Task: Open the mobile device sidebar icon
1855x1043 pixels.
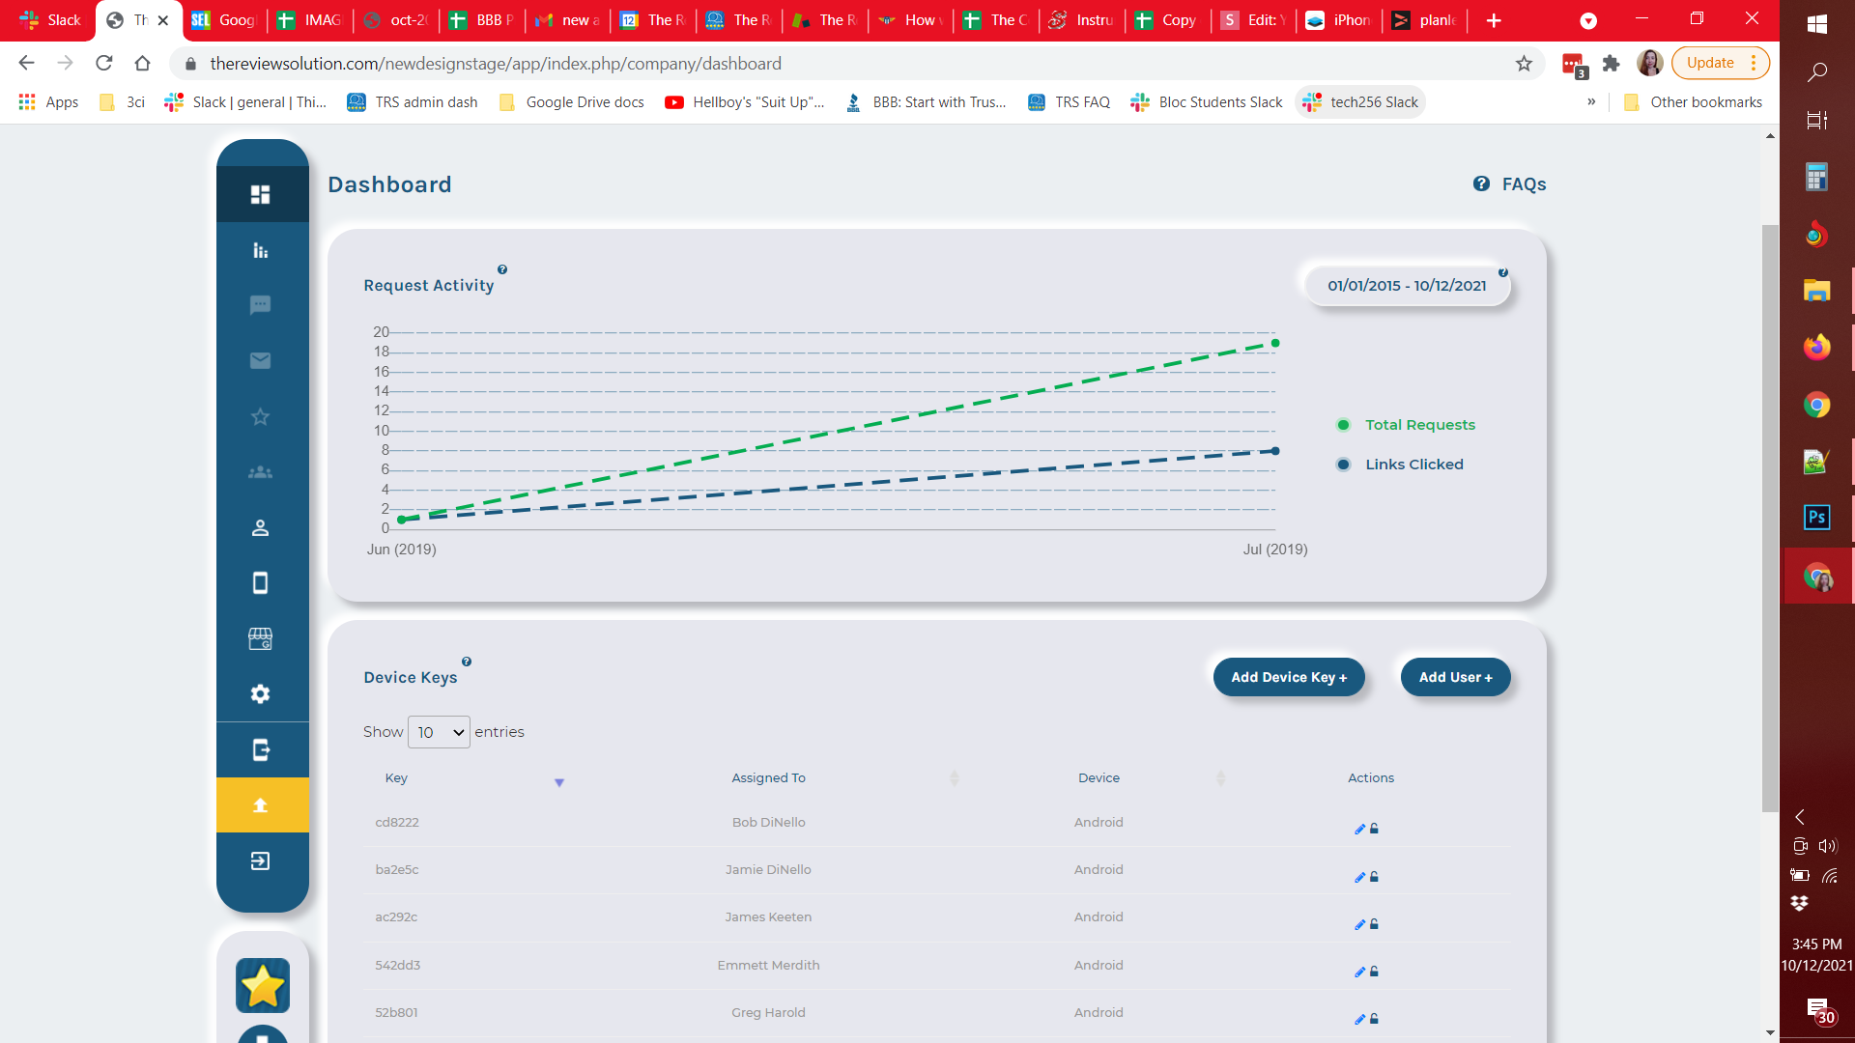Action: 260,583
